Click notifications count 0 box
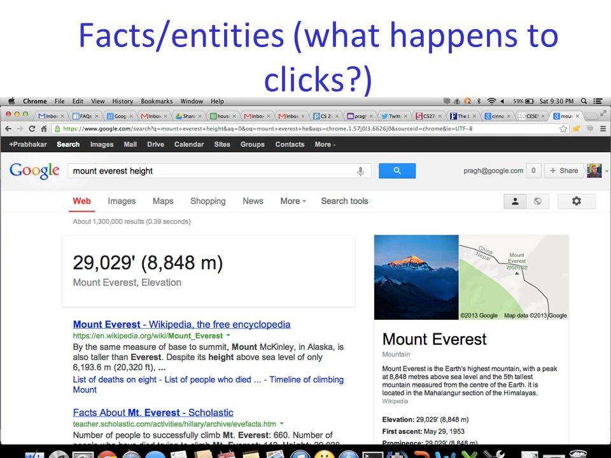 point(533,170)
